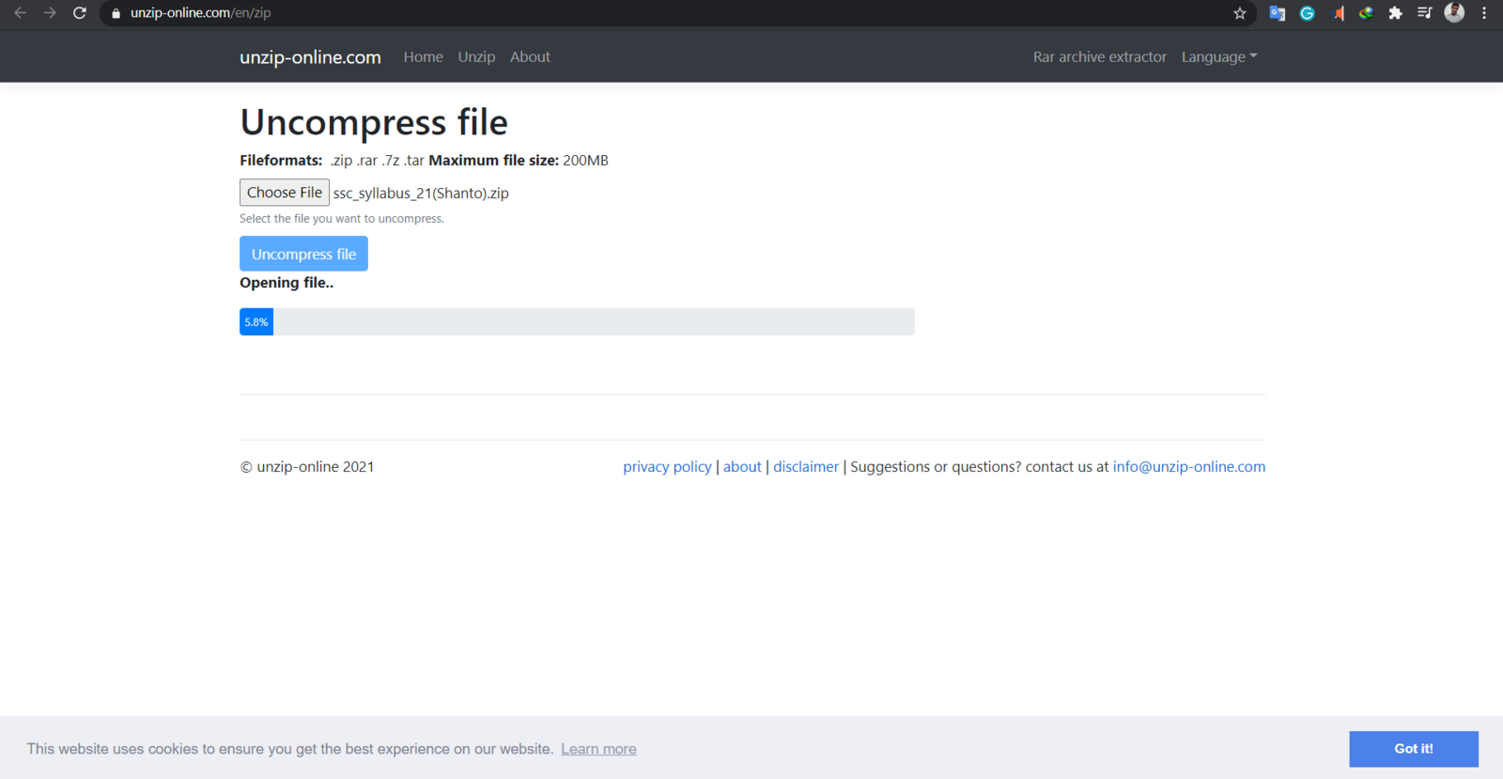Email info@unzip-online.com link
The image size is (1503, 779).
(1188, 467)
